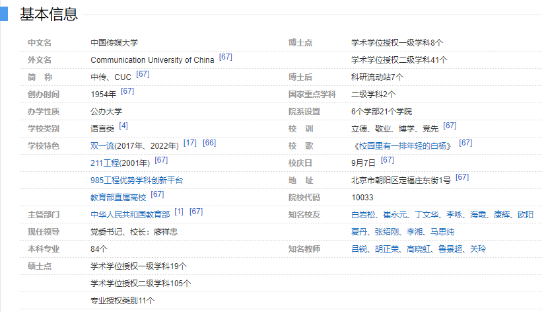Click reference [1] beside 中华人民共和国教育部
Viewport: 548px width, 312px height.
click(179, 212)
